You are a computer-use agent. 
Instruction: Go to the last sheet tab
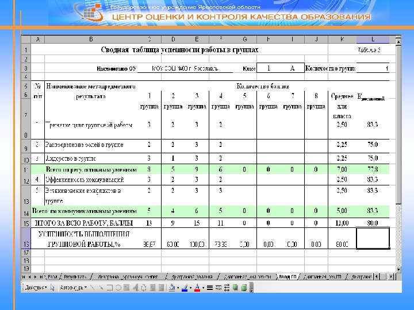click(x=41, y=277)
